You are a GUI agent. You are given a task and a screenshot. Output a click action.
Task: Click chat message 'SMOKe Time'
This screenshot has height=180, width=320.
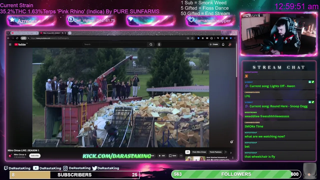click(x=254, y=126)
